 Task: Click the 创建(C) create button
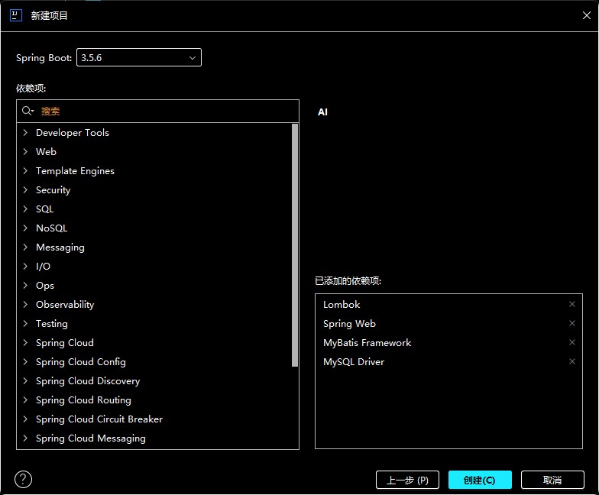[480, 480]
